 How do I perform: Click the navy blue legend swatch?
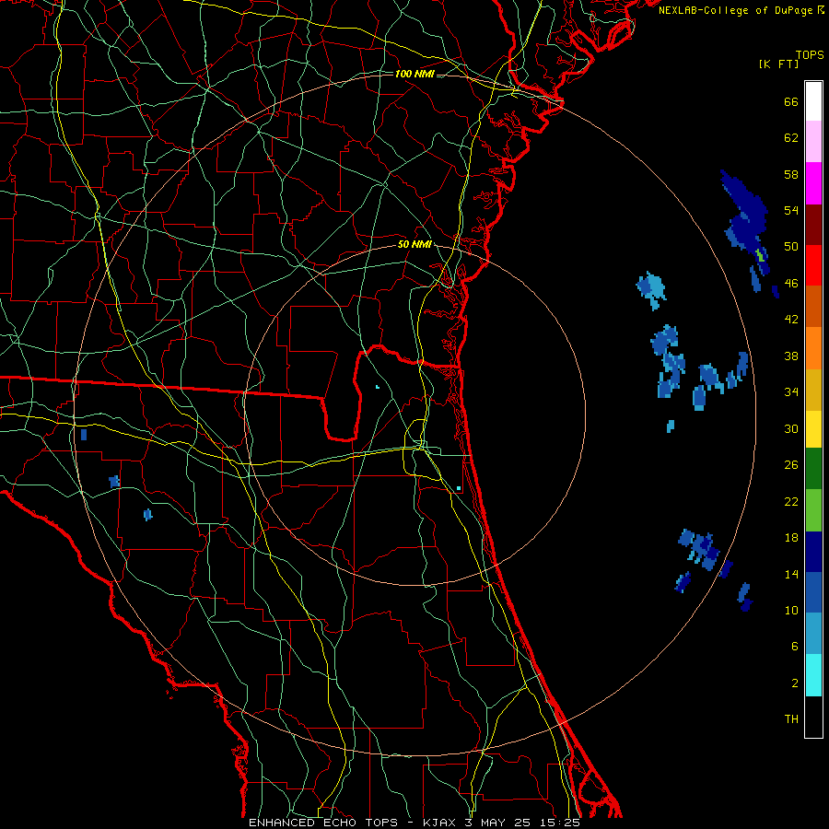pyautogui.click(x=813, y=552)
